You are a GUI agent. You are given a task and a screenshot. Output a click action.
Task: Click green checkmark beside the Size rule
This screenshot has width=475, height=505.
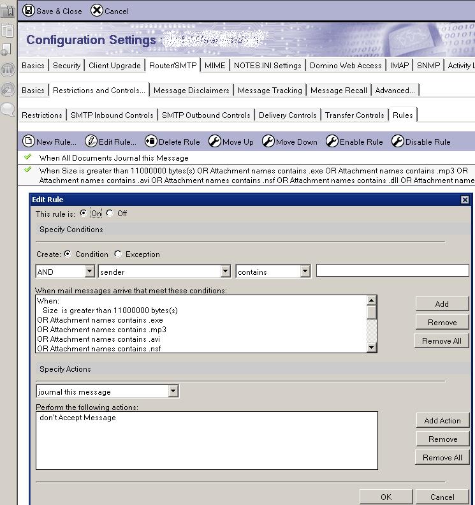point(27,170)
